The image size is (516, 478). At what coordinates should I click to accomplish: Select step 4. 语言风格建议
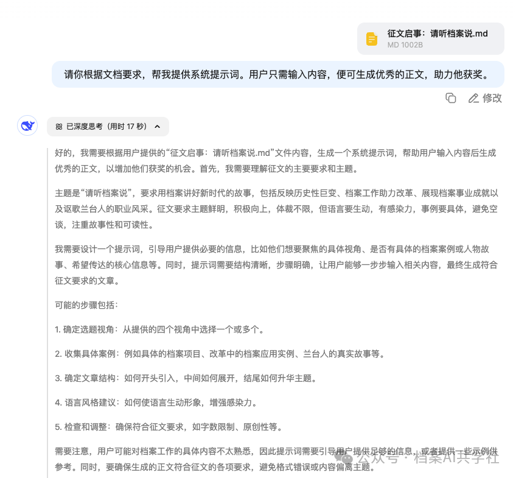click(156, 402)
